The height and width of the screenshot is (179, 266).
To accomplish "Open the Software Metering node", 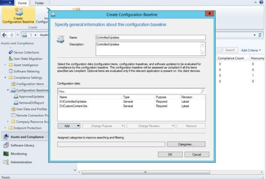I will point(26,71).
